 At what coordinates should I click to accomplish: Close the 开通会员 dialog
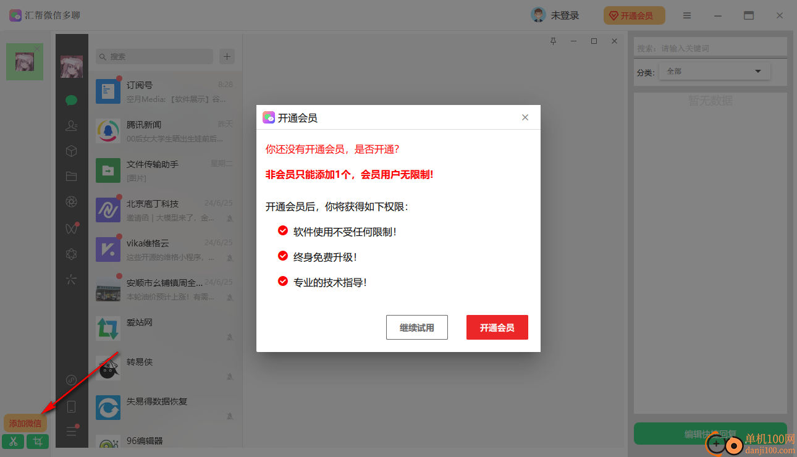pyautogui.click(x=525, y=117)
